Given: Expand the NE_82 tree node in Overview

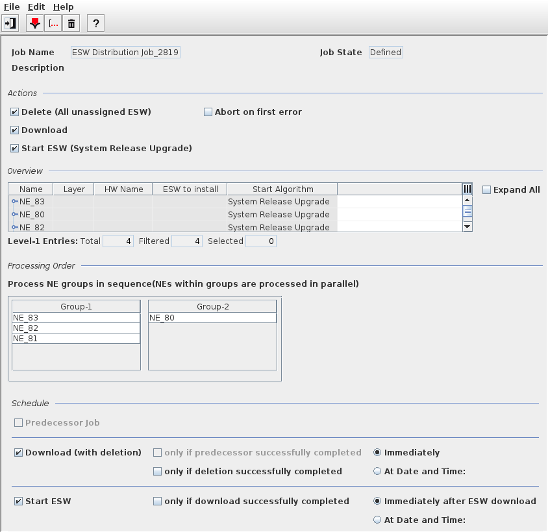Looking at the screenshot, I should (x=15, y=227).
